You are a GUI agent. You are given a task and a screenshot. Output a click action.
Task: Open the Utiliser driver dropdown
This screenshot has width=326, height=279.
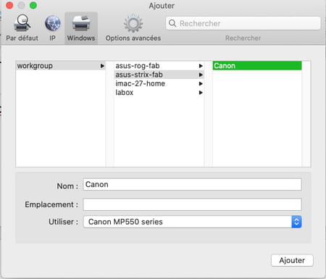[192, 222]
